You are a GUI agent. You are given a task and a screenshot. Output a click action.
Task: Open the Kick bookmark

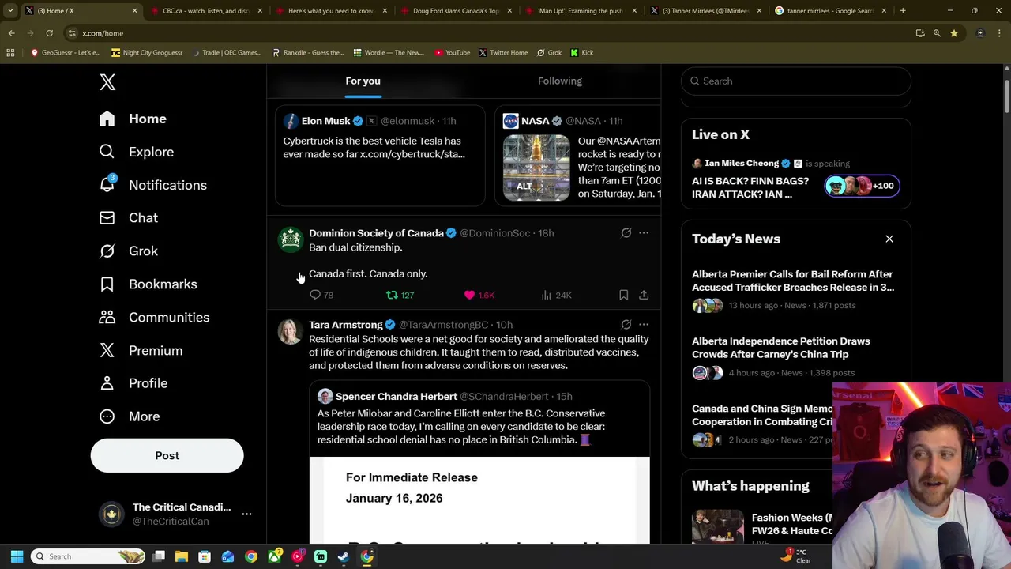tap(581, 52)
